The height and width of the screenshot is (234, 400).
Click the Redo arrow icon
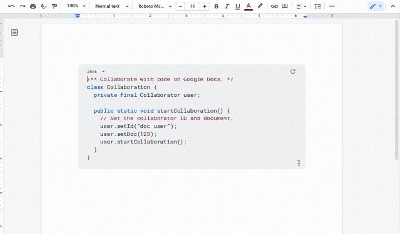(x=22, y=6)
